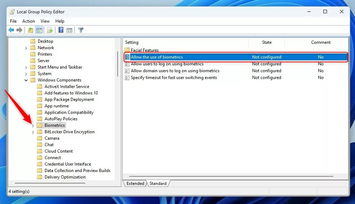Click the Back arrow toolbar icon
The height and width of the screenshot is (204, 355).
[x=11, y=30]
